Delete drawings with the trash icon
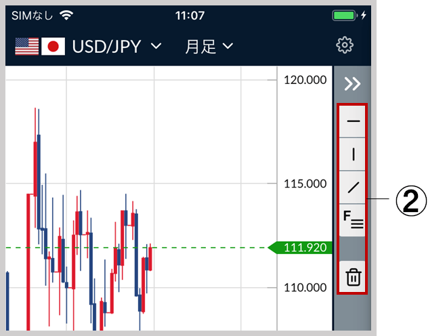Screen dimensions: 447x336 click(353, 276)
